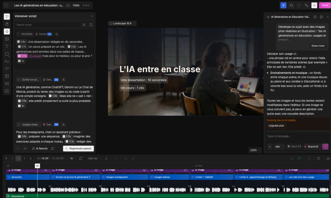Open the Darine voice selector for Accroche

[x=43, y=34]
